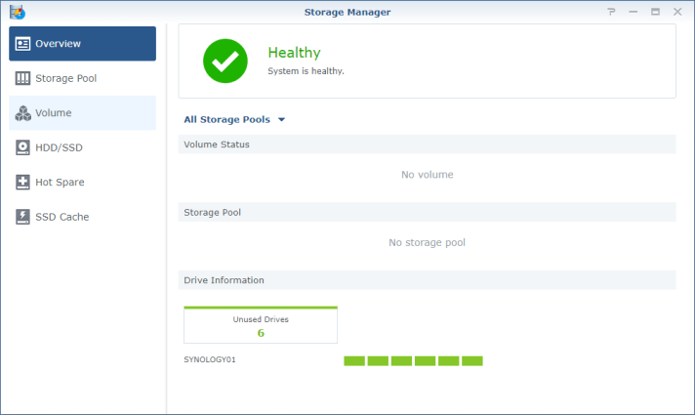Expand the All Storage Pools dropdown
The height and width of the screenshot is (415, 695).
[x=234, y=120]
